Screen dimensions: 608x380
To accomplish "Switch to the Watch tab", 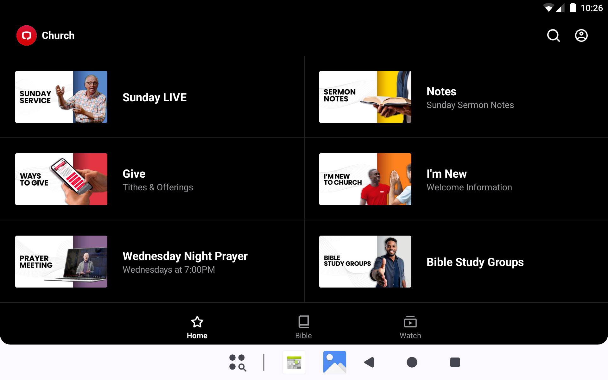I will [x=410, y=327].
